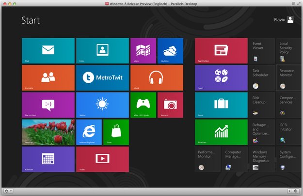
Task: Open the Mail tile
Action: click(48, 51)
